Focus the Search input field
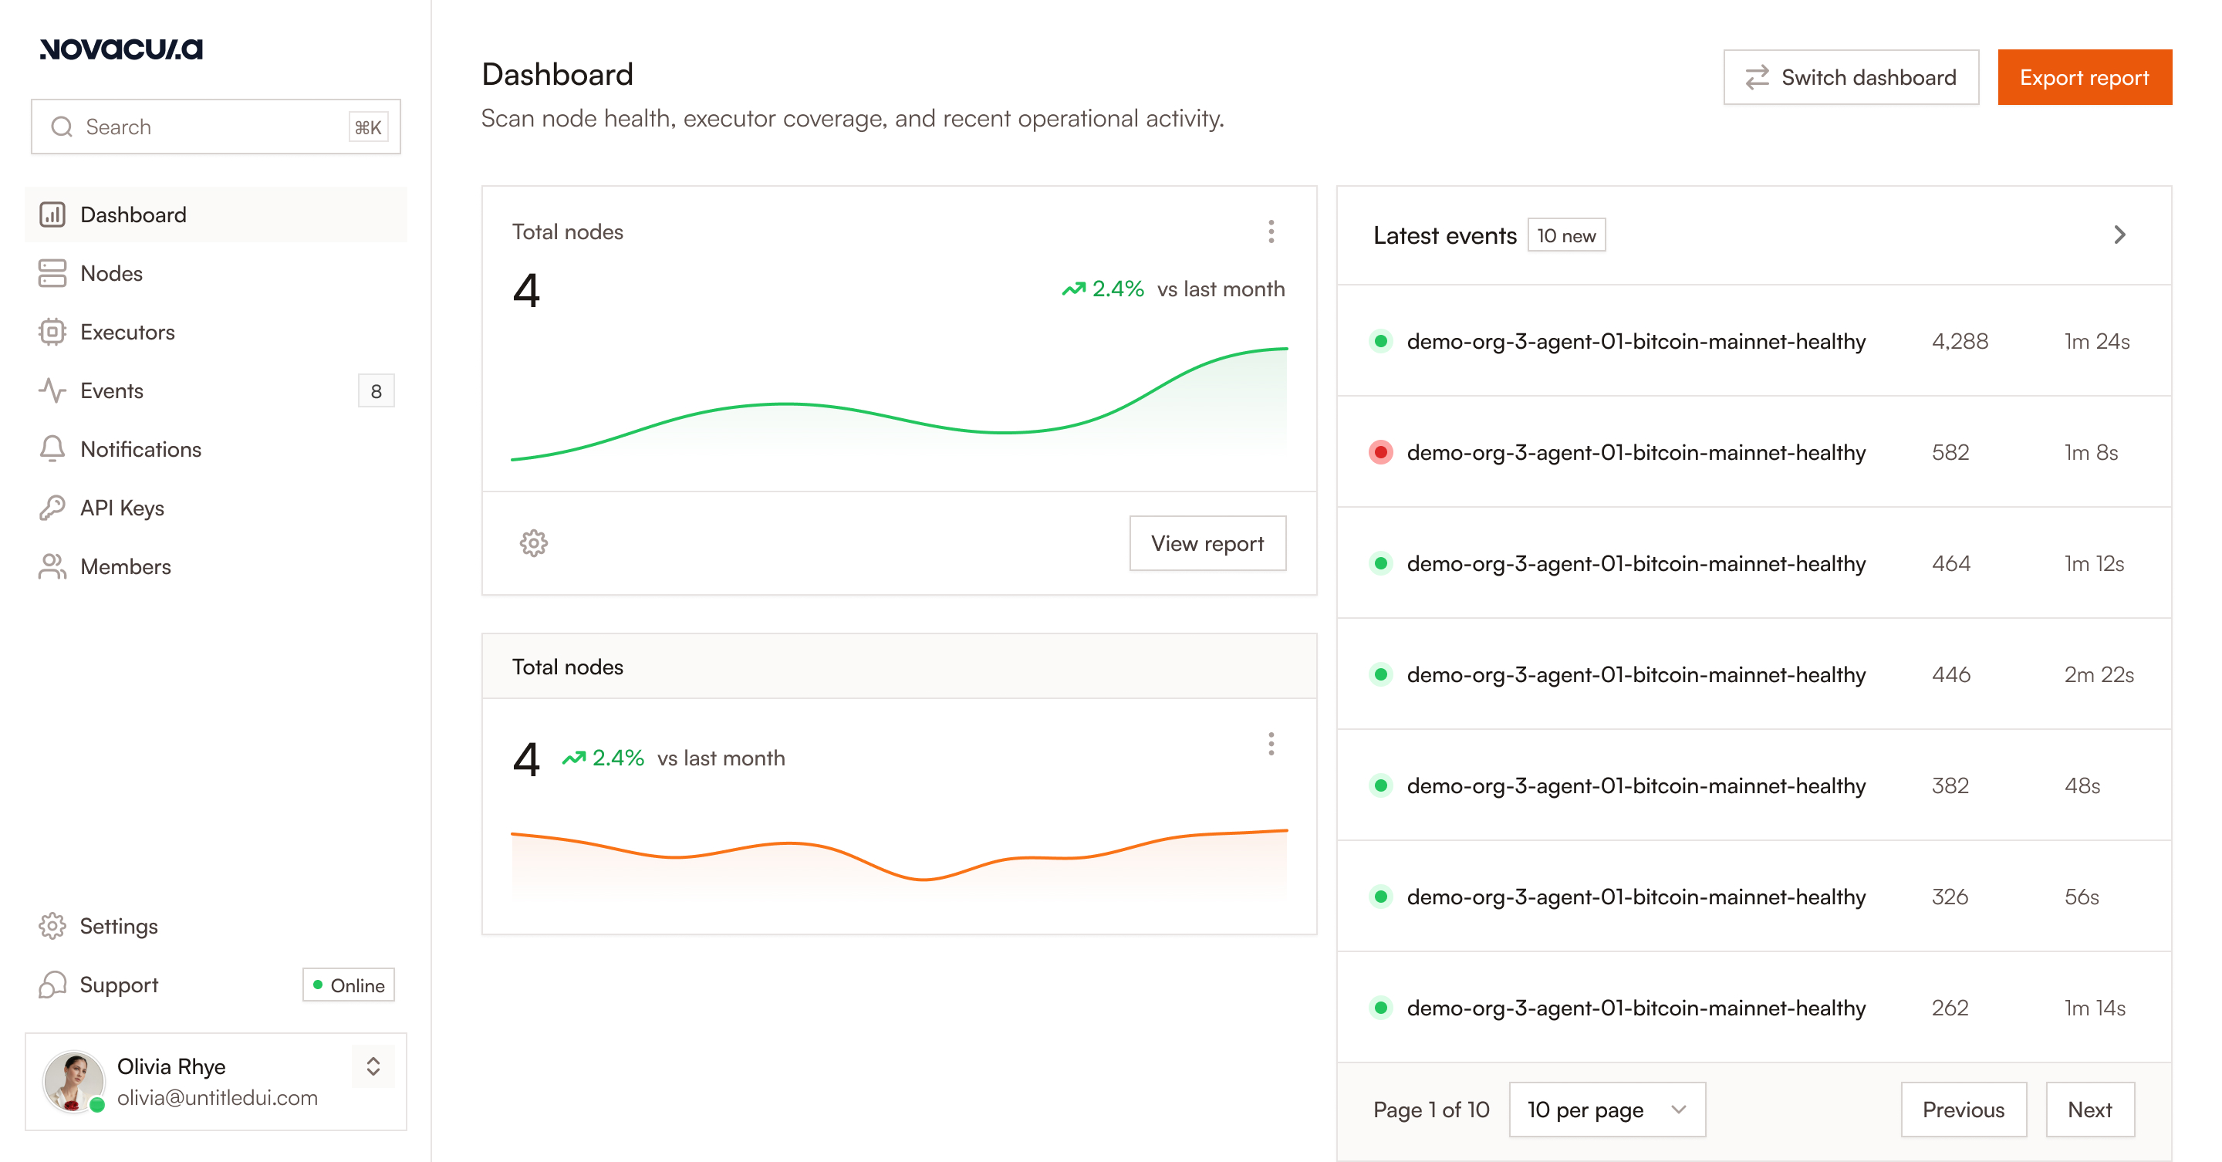 [216, 127]
